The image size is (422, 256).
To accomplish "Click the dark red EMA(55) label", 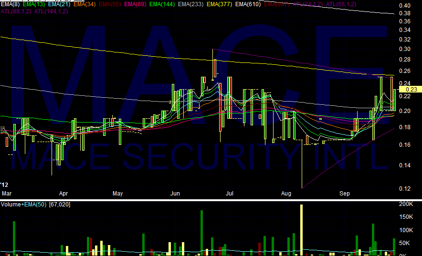I will point(110,4).
